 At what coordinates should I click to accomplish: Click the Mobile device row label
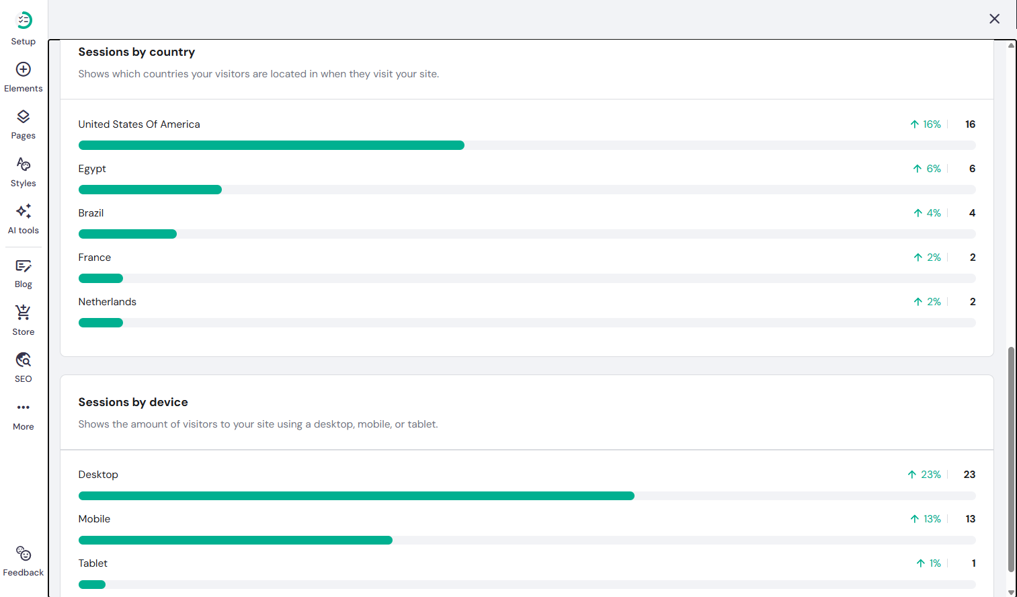click(94, 519)
